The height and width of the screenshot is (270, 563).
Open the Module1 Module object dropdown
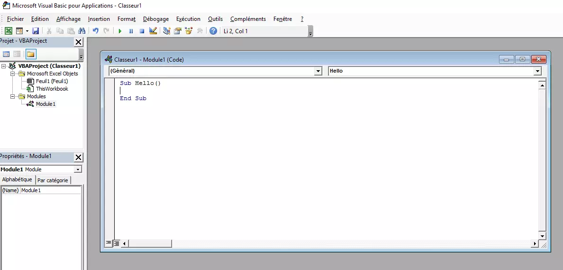click(78, 169)
